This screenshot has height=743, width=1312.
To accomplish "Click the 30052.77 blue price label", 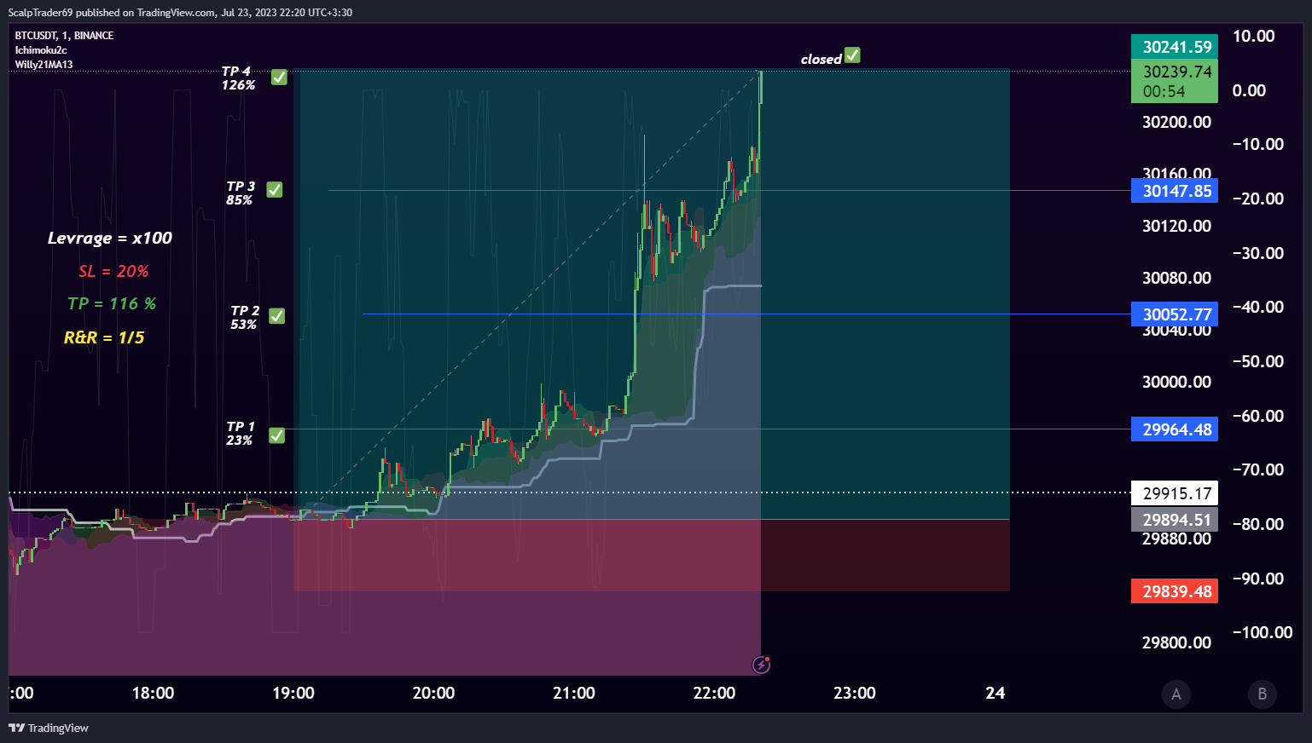I will (x=1175, y=314).
